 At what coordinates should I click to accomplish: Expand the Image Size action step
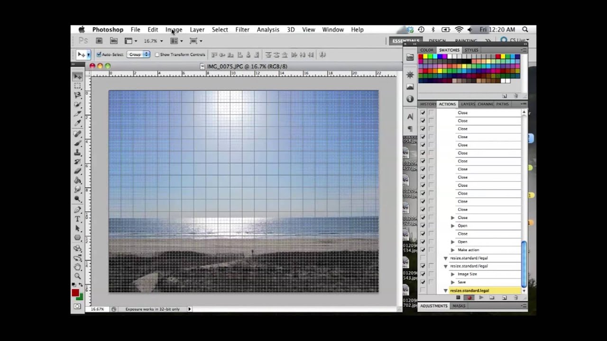point(453,274)
